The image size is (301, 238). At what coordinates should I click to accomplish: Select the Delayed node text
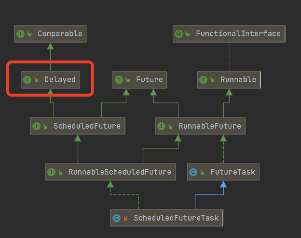[60, 79]
